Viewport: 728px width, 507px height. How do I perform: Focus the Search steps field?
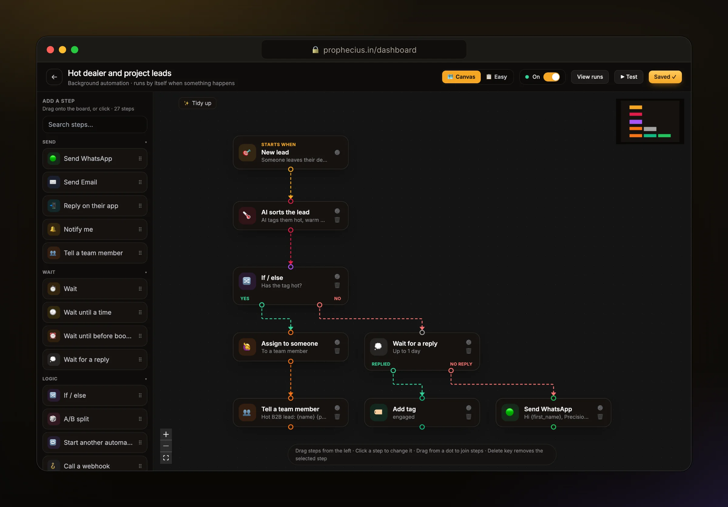tap(95, 125)
